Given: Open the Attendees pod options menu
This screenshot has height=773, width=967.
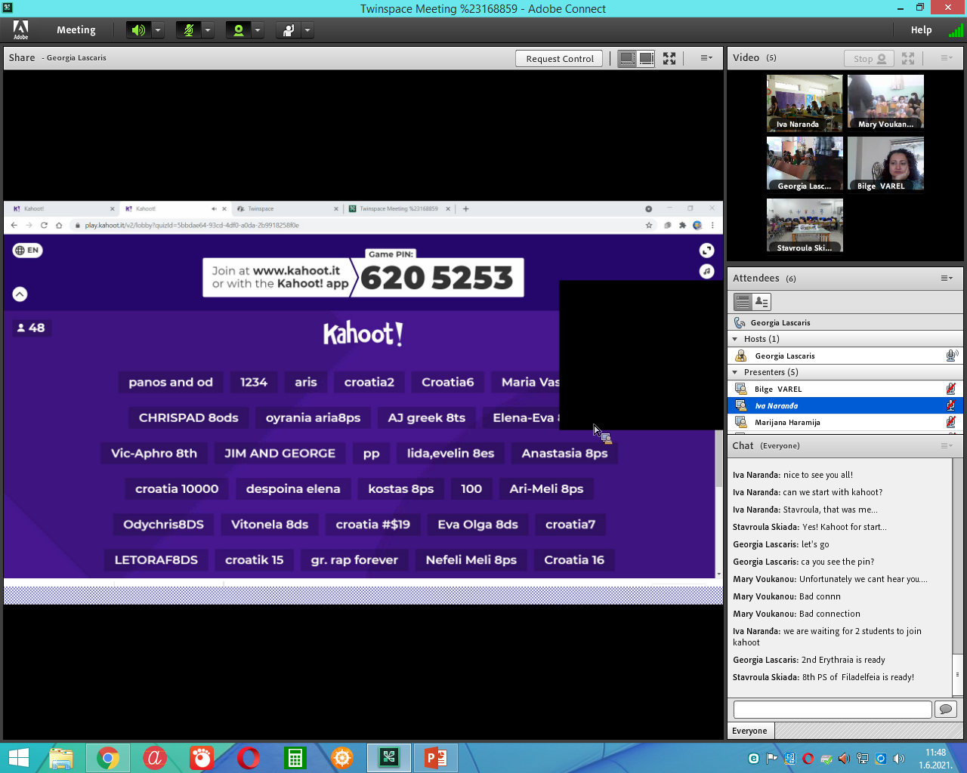Looking at the screenshot, I should pyautogui.click(x=946, y=279).
